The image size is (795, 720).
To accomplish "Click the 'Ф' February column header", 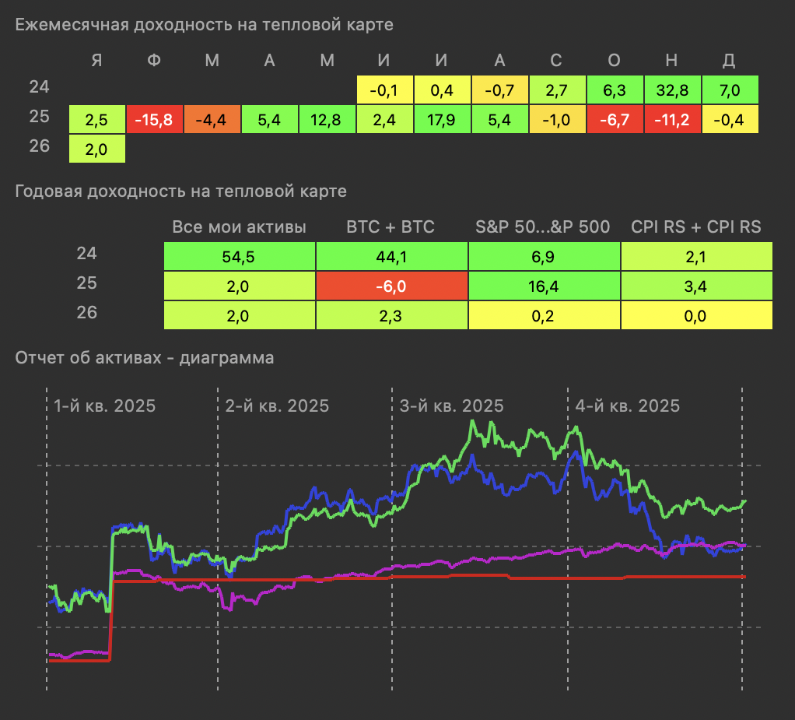I will (154, 61).
